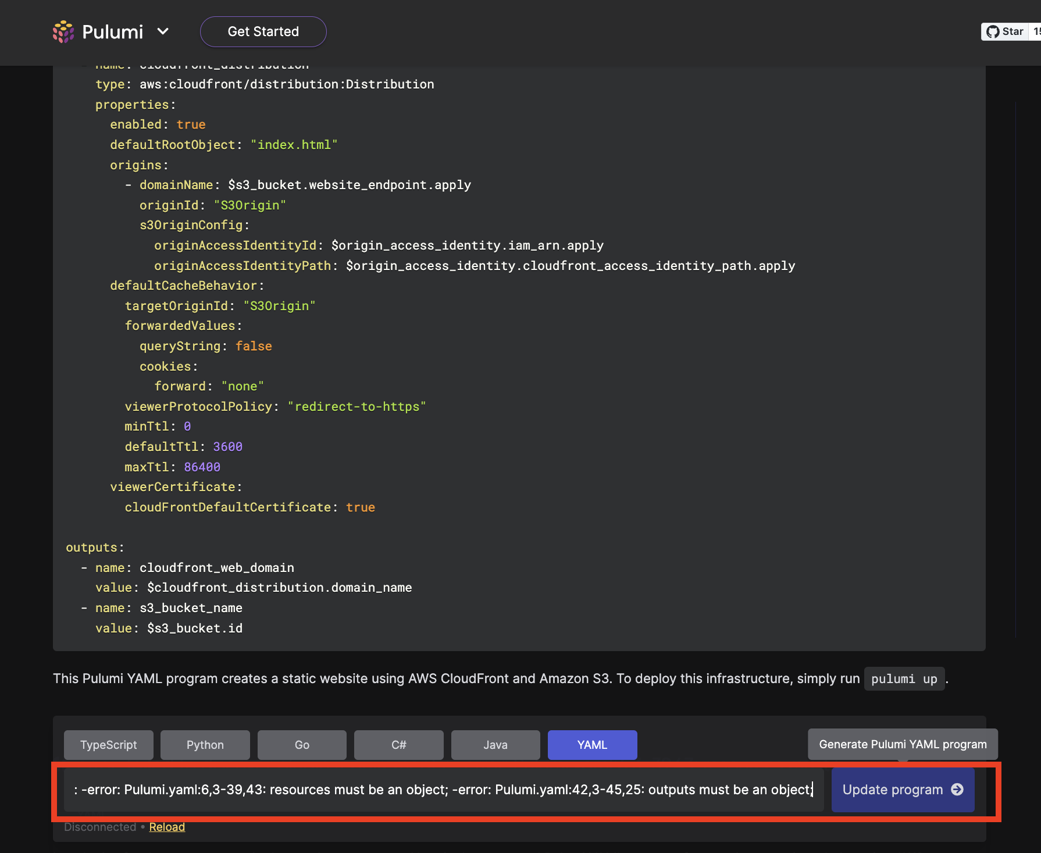The image size is (1041, 853).
Task: Click the GitHub Star button
Action: [1004, 32]
